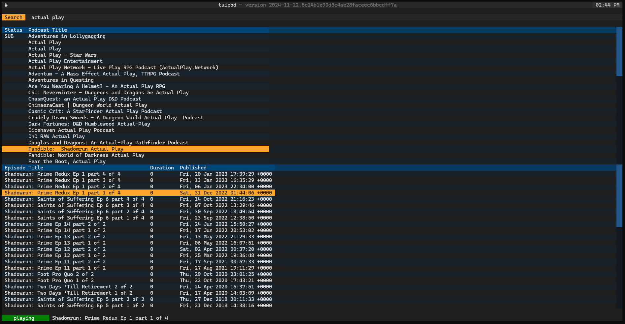Select episode Prime Ep 11 part 2 of 2
This screenshot has height=324, width=625.
click(138, 262)
